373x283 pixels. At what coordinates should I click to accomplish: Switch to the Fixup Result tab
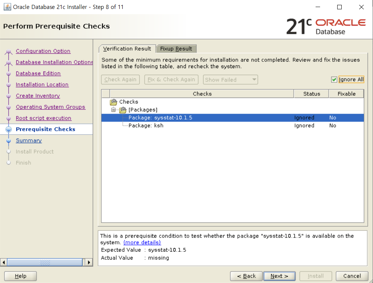[176, 49]
